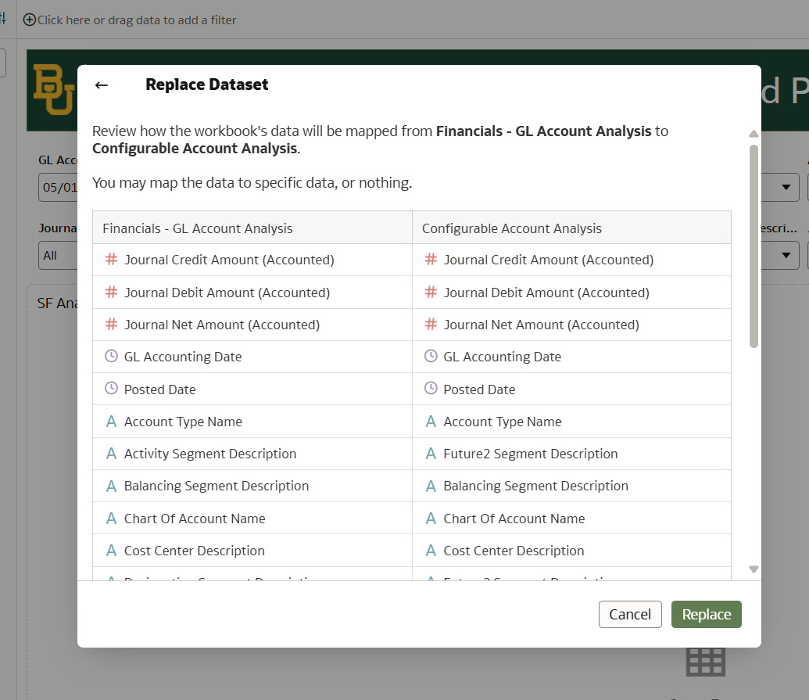Open the lower dropdown arrow in the background workbook
The height and width of the screenshot is (700, 809).
pyautogui.click(x=786, y=255)
